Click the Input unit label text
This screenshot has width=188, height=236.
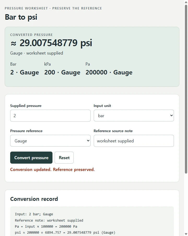[x=102, y=106]
